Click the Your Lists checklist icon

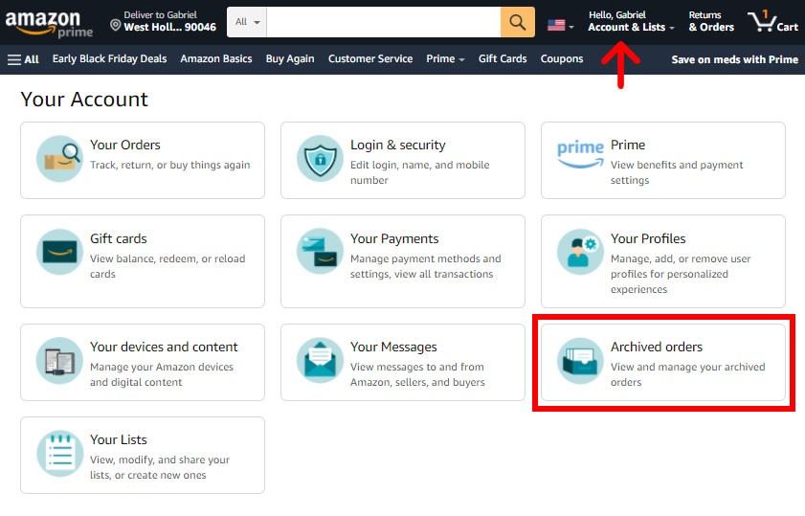pos(59,454)
